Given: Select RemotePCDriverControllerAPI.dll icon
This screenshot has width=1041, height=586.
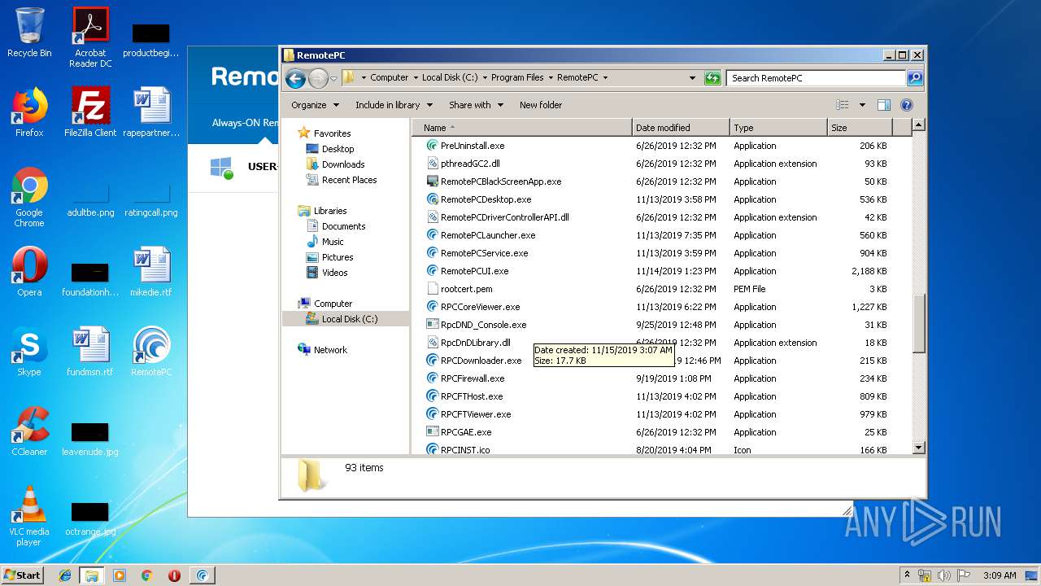Looking at the screenshot, I should [433, 217].
